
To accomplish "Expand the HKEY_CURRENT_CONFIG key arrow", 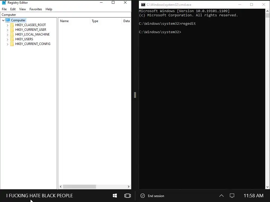I will (x=7, y=44).
